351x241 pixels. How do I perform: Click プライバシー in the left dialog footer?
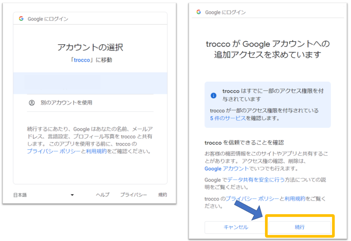(x=133, y=195)
